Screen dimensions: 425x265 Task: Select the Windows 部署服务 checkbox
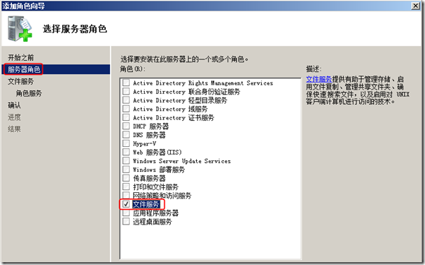click(126, 169)
